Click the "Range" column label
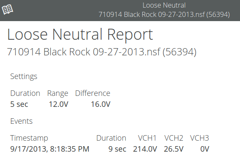Viewport: 240px width, 166px height. click(58, 93)
